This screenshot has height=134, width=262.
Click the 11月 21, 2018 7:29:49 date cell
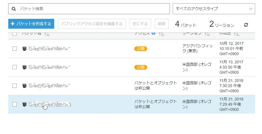(231, 104)
